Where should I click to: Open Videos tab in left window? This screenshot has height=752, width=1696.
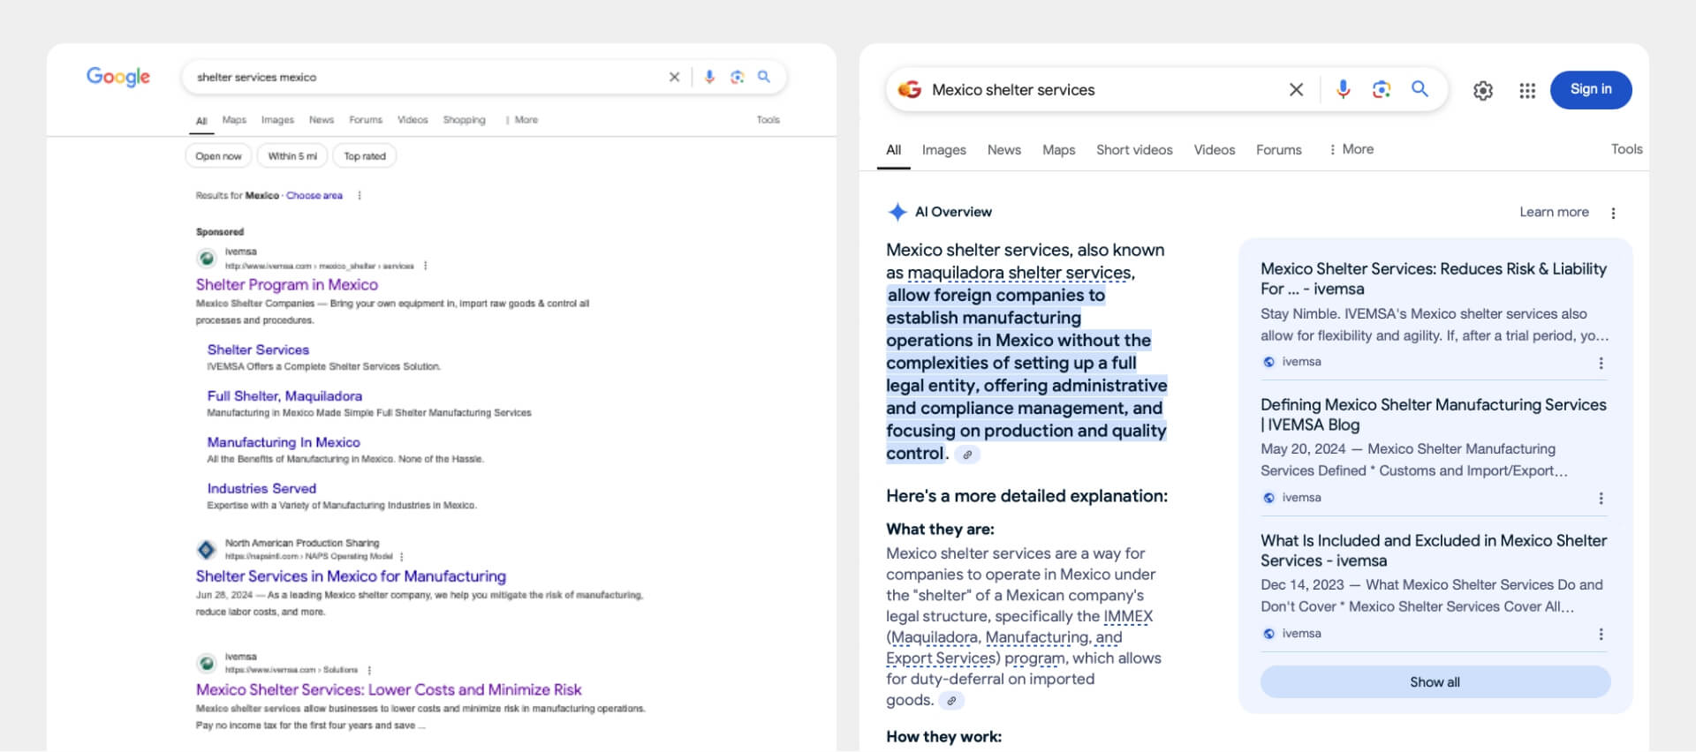413,119
